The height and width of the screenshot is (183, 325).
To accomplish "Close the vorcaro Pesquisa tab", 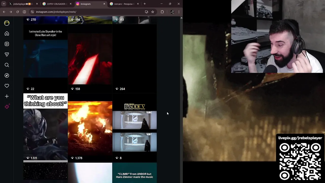I will 138,4.
